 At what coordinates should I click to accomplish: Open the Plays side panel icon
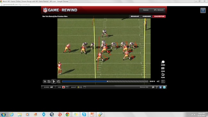(163, 75)
